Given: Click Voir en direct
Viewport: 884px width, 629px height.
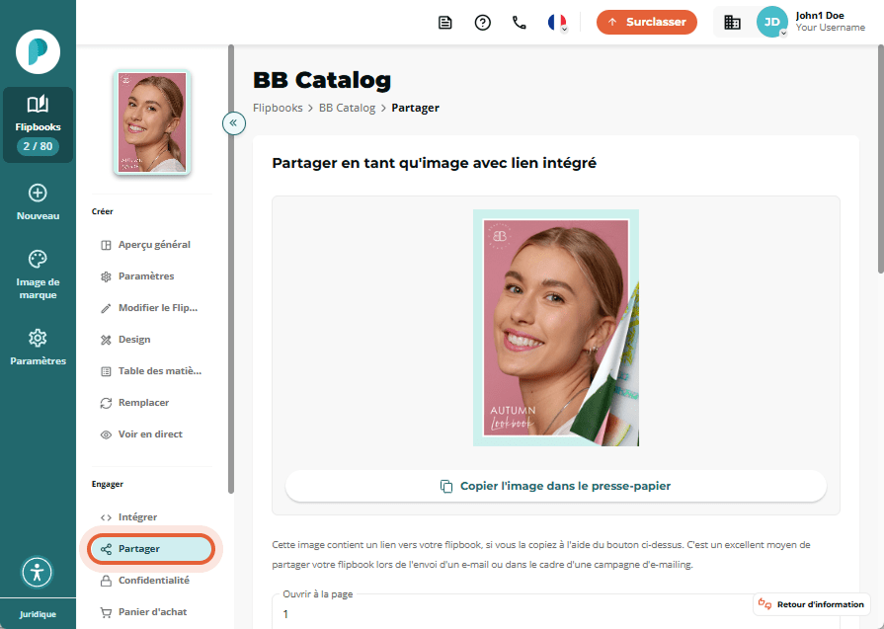Looking at the screenshot, I should coord(151,434).
